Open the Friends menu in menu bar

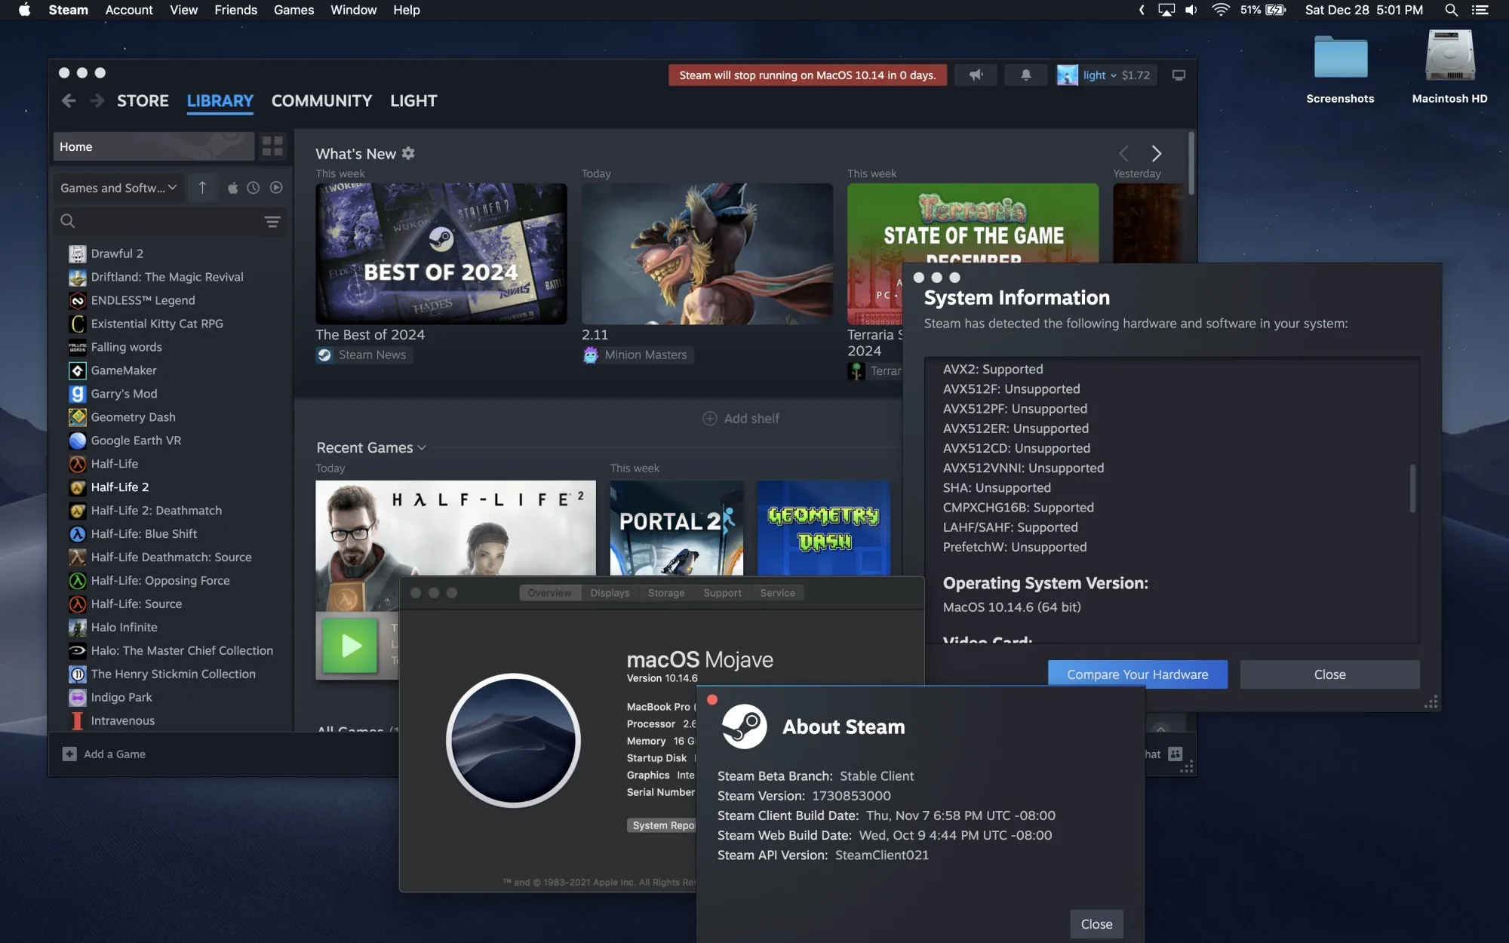(235, 10)
